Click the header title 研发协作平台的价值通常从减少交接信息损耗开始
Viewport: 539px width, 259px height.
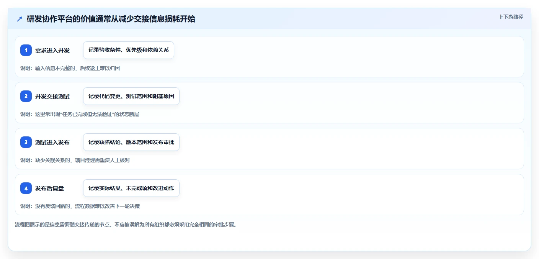111,19
